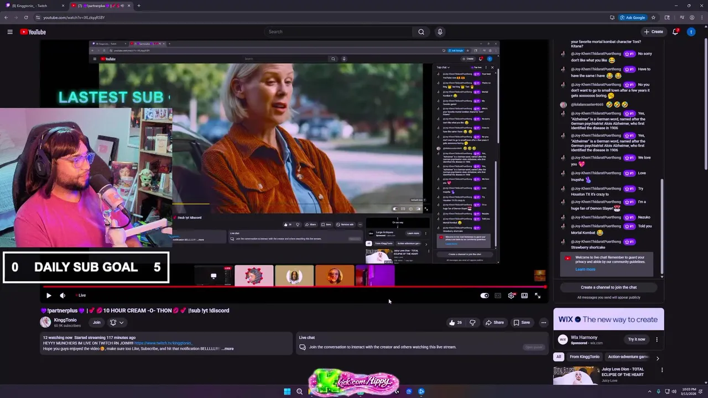The width and height of the screenshot is (708, 398).
Task: Switch to theater mode
Action: 524,296
